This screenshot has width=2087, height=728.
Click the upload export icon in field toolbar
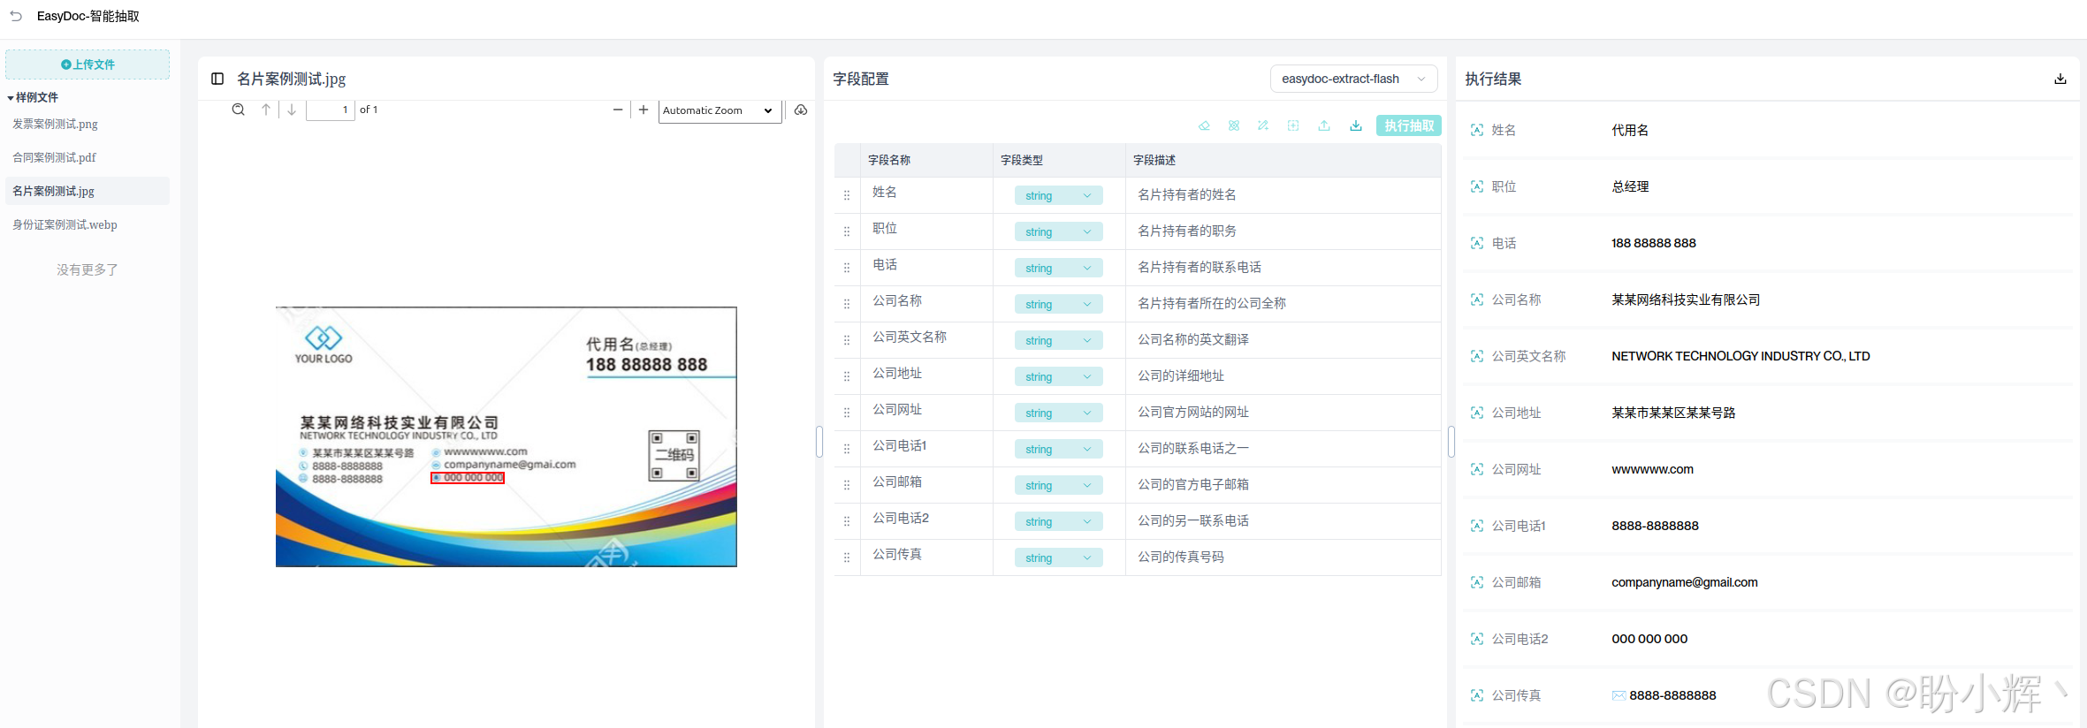pyautogui.click(x=1324, y=125)
